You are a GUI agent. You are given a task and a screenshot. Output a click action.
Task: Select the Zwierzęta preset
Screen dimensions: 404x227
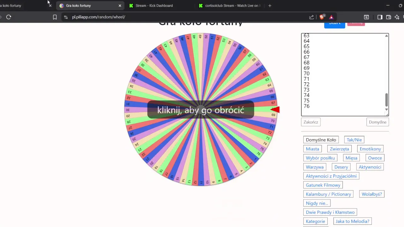coord(339,149)
